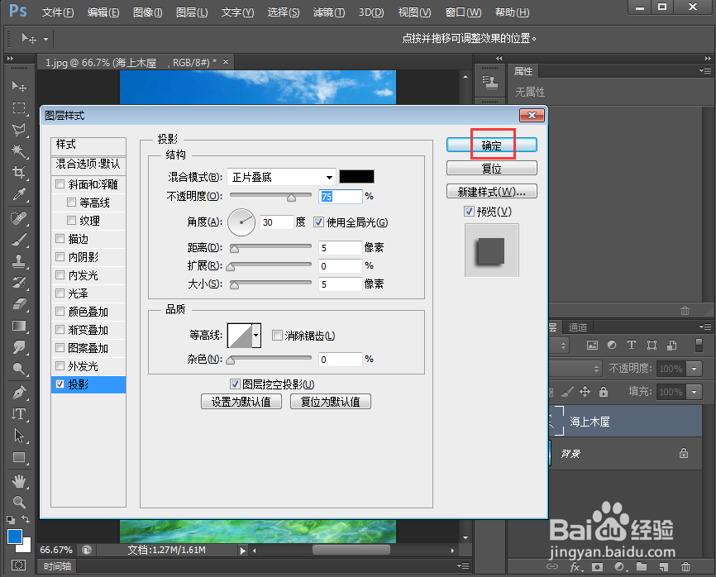Select the History Brush tool
716x577 pixels.
[19, 283]
